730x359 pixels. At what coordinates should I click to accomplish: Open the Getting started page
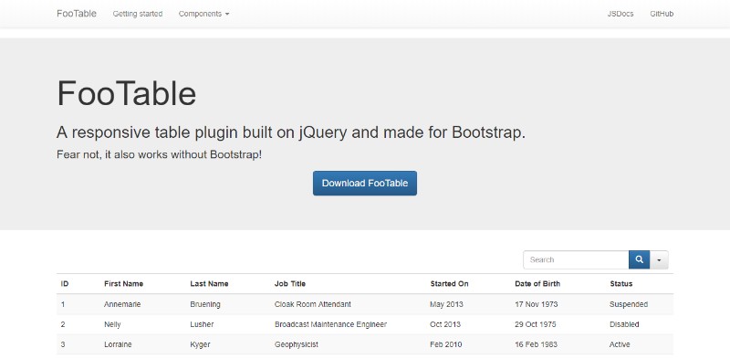(138, 14)
